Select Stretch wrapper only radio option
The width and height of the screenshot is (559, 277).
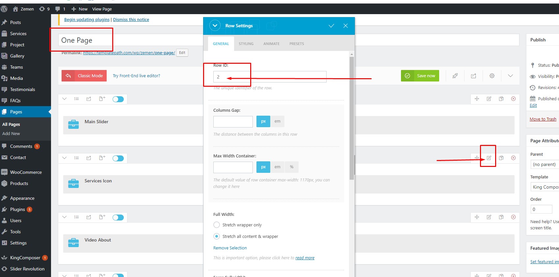217,225
